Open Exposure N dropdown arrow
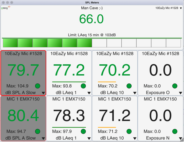Screen dimensions: 184x142 click(180, 139)
